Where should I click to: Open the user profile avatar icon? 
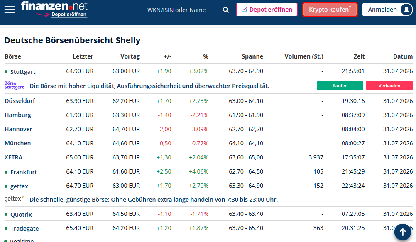tap(406, 10)
